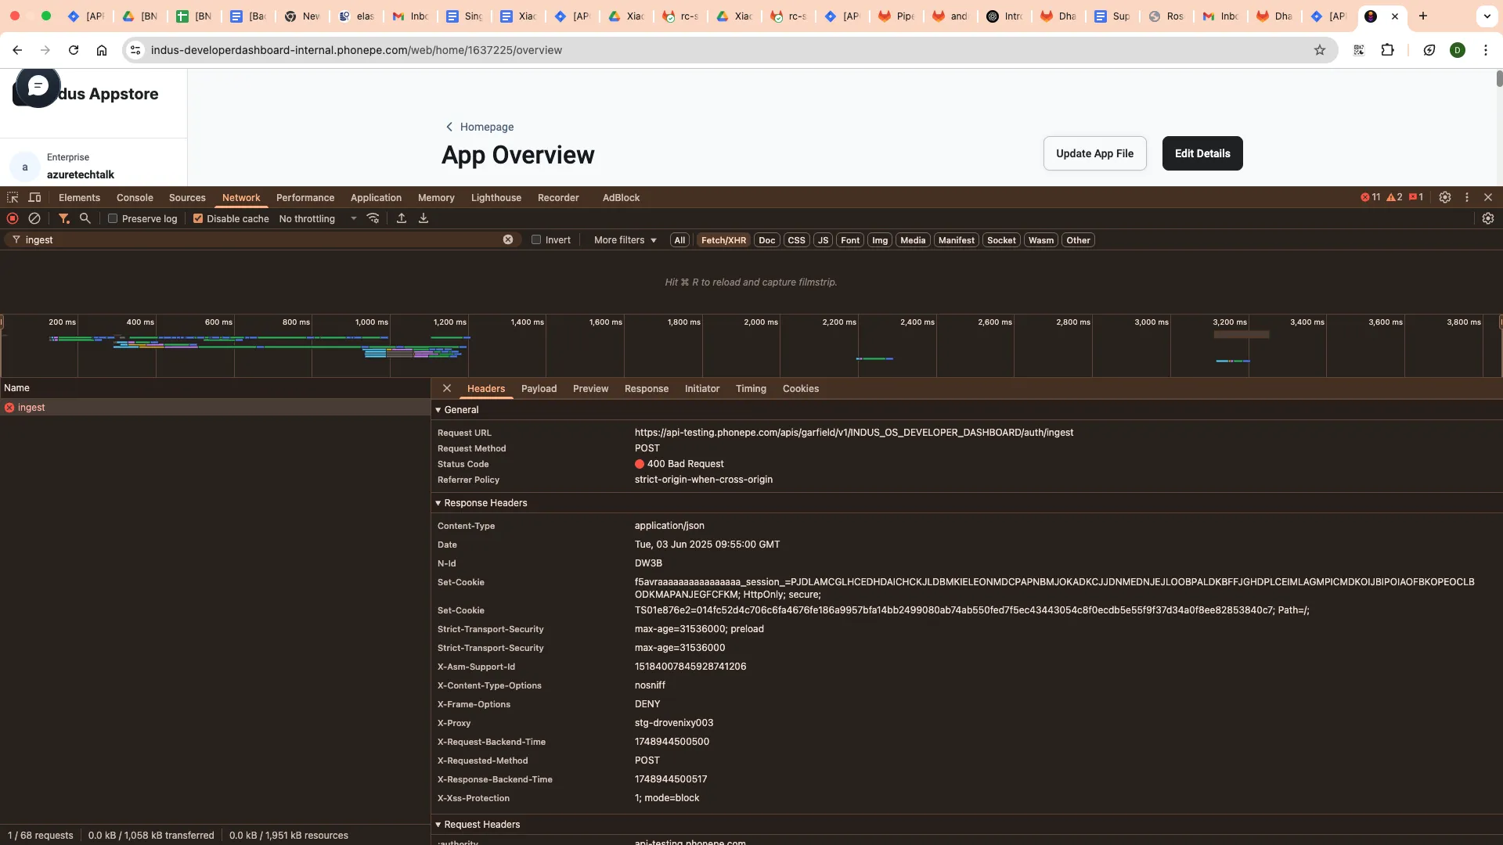
Task: Open Network panel settings gear
Action: click(x=1488, y=219)
